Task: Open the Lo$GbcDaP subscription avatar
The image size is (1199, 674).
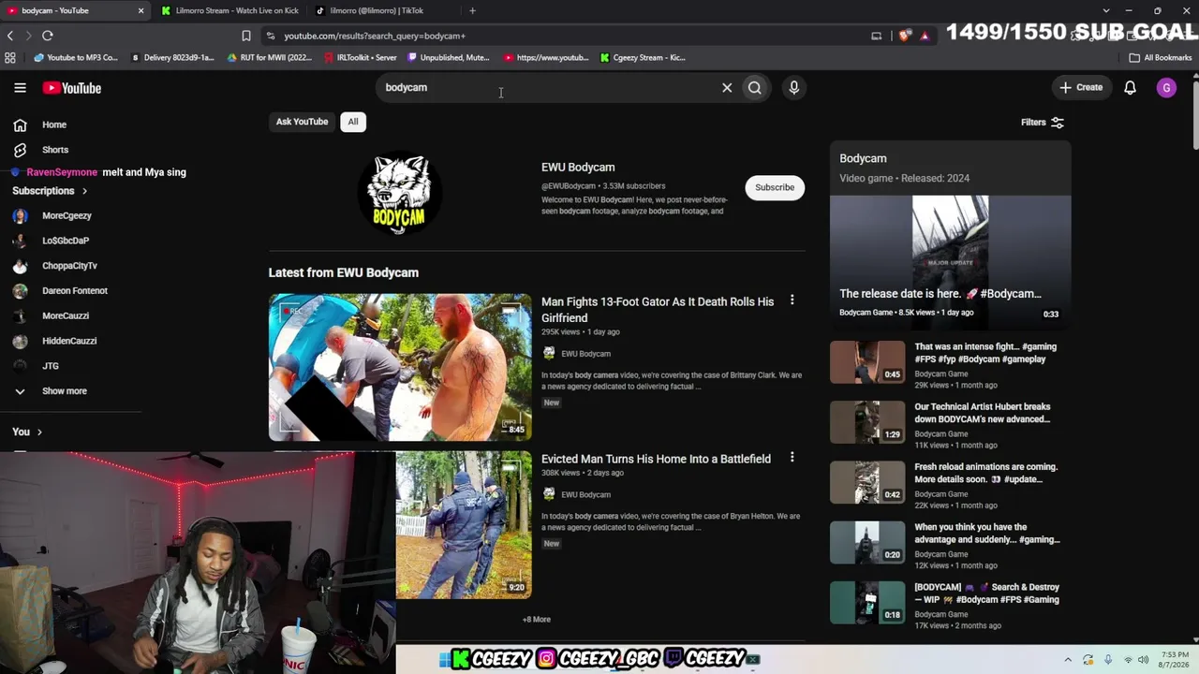Action: pos(20,241)
